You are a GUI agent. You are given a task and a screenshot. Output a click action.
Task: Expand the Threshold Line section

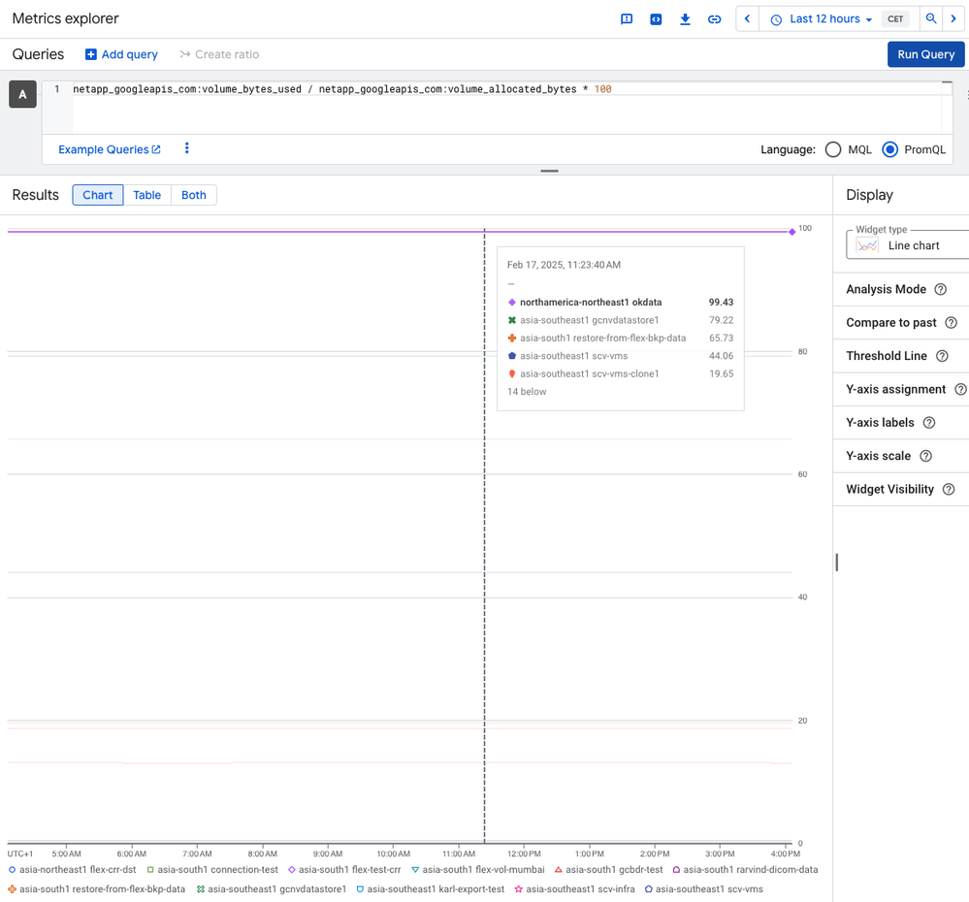pyautogui.click(x=887, y=356)
